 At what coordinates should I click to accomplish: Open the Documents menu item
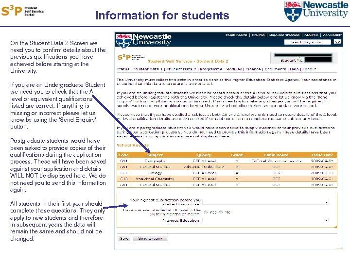click(275, 69)
